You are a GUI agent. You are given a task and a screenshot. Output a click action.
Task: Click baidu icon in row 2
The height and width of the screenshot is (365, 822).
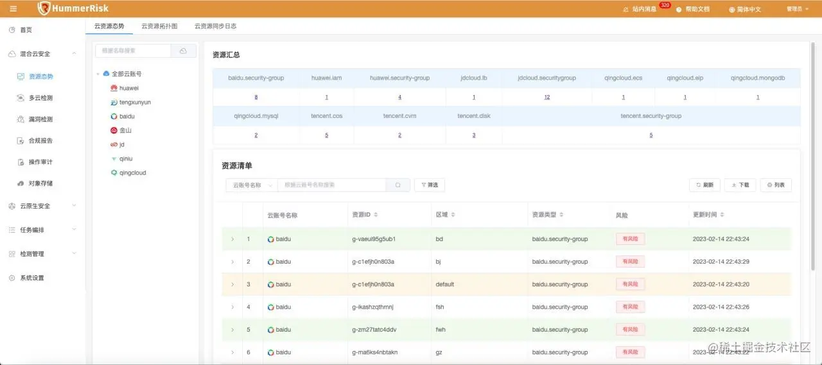tap(271, 262)
